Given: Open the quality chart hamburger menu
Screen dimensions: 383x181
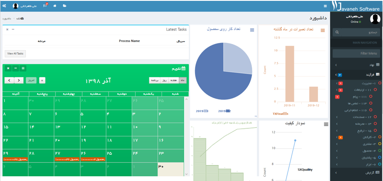Looking at the screenshot, I should (x=326, y=124).
